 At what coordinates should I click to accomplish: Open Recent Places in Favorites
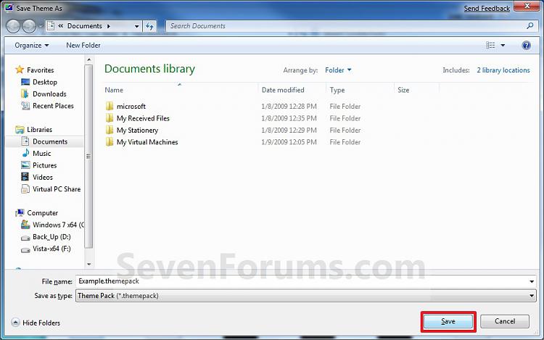click(53, 106)
